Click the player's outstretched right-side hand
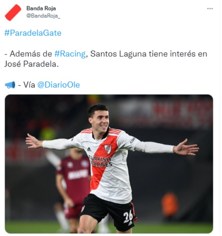 pos(186,147)
